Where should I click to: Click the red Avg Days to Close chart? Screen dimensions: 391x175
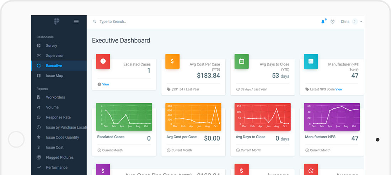263,117
